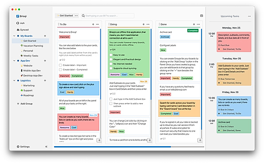Open Settings
This screenshot has height=163, width=264.
(23, 147)
